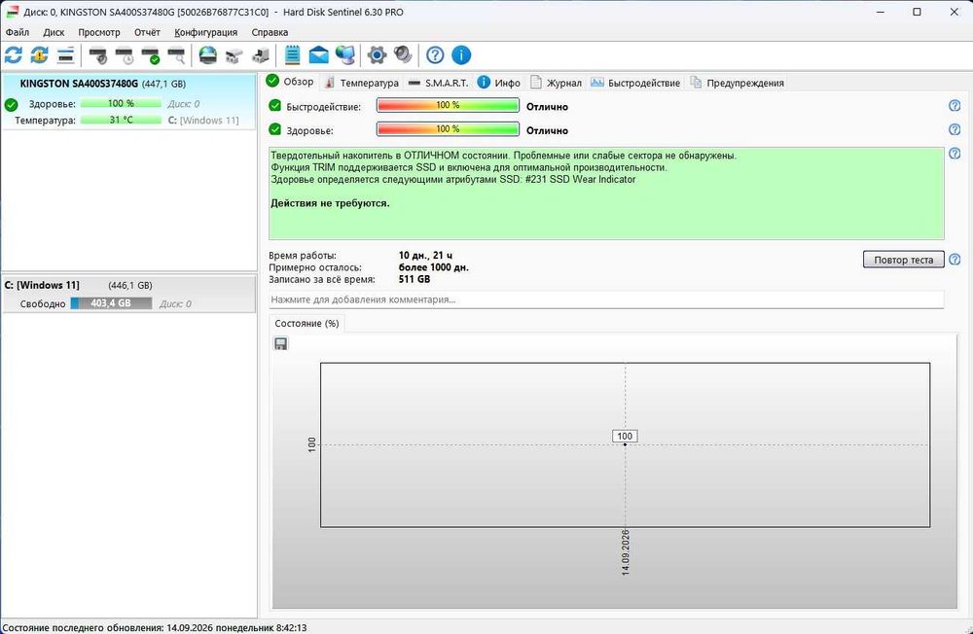Open the Журнал tab
This screenshot has height=634, width=973.
tap(556, 83)
